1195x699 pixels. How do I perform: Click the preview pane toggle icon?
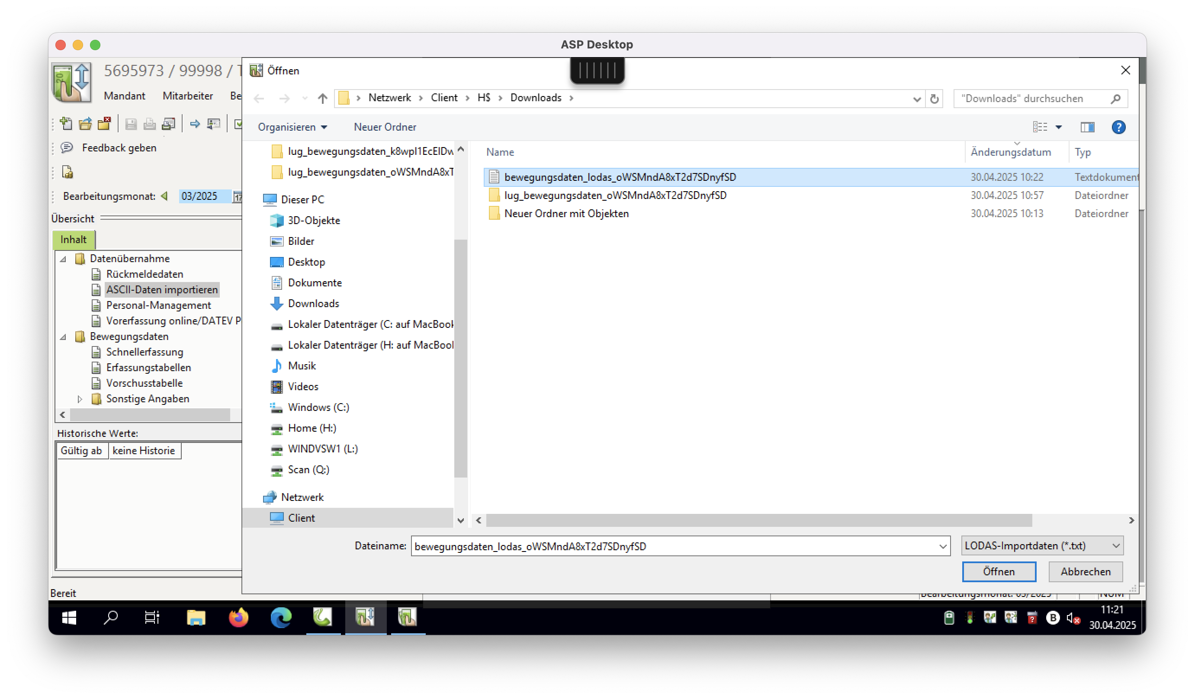coord(1087,127)
